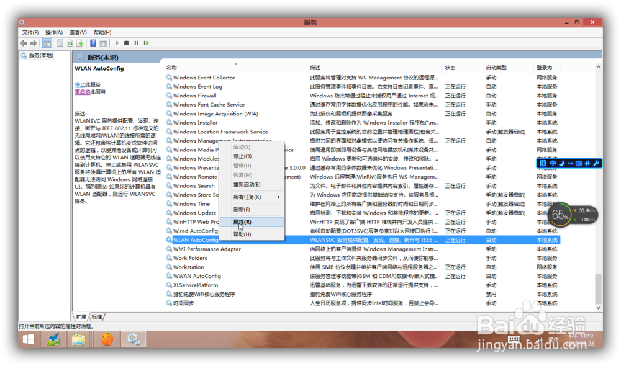
Task: Sort by the 描述 column header
Action: pos(374,68)
